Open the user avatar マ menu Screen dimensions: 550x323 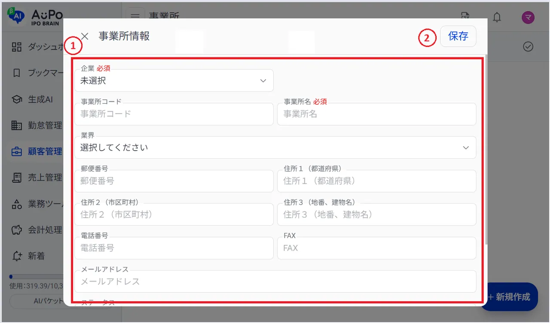tap(528, 17)
